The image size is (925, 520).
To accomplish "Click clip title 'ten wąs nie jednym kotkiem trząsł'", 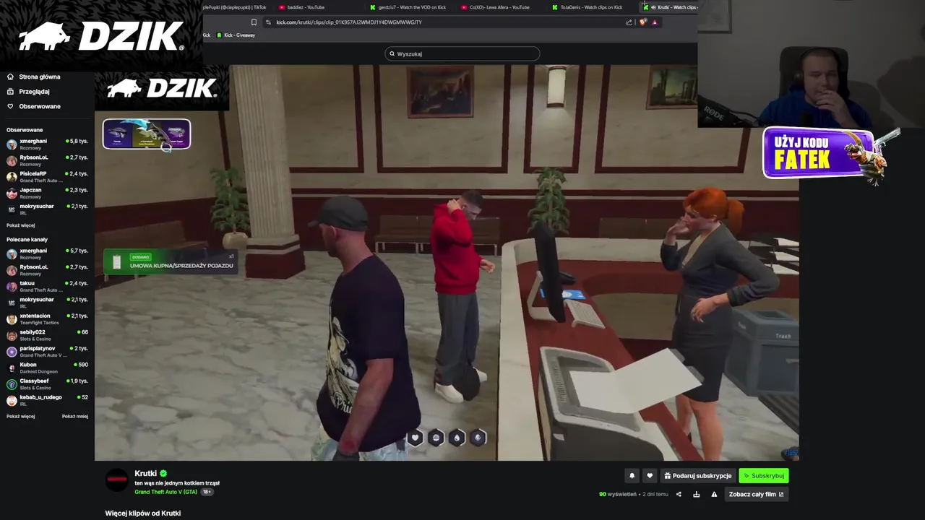I will coord(177,483).
